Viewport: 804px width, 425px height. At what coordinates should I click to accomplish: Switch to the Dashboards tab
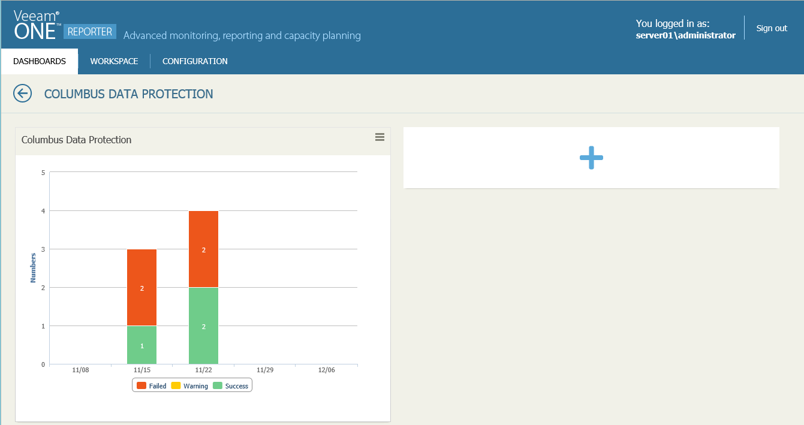click(40, 61)
